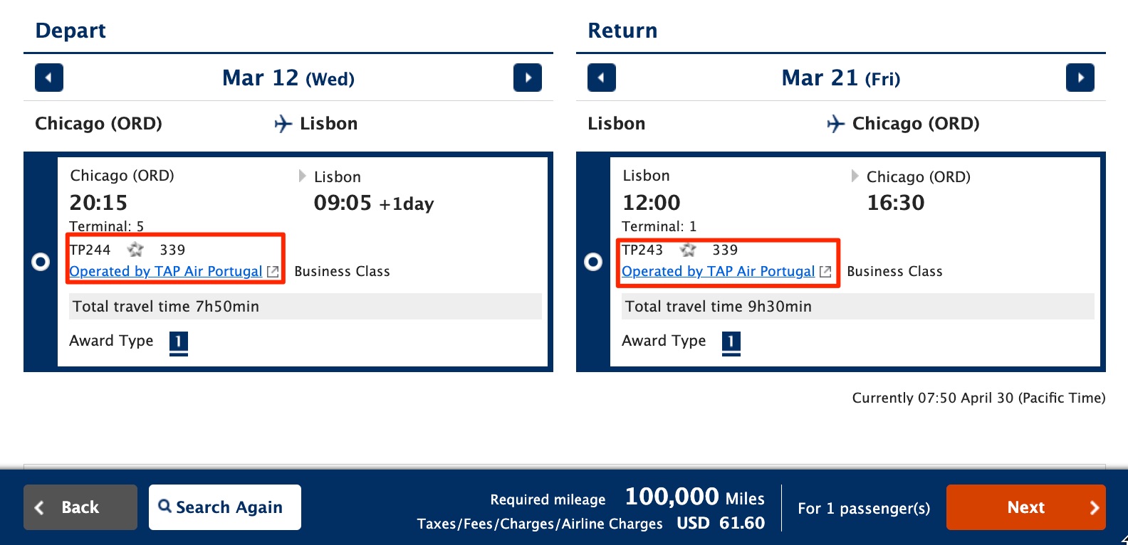Viewport: 1128px width, 545px height.
Task: Select radio button for return TP243 flight
Action: tap(593, 262)
